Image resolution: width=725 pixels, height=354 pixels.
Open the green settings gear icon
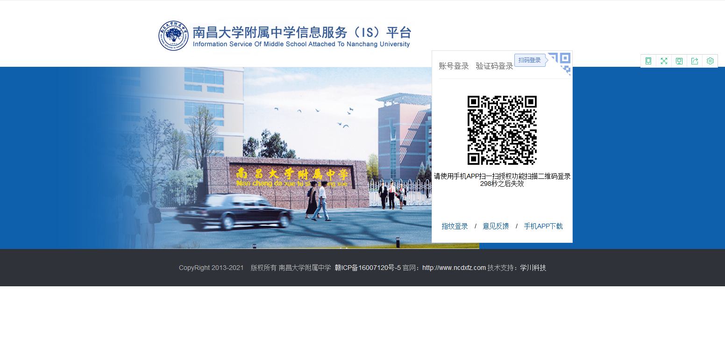tap(710, 61)
